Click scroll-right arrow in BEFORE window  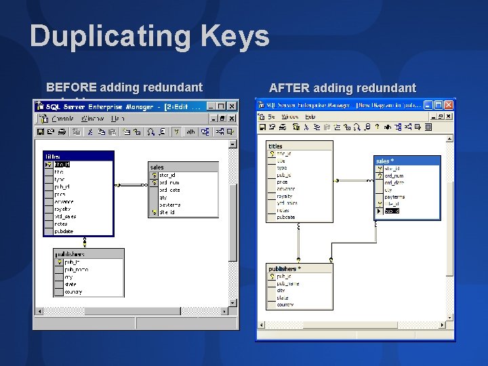224,311
